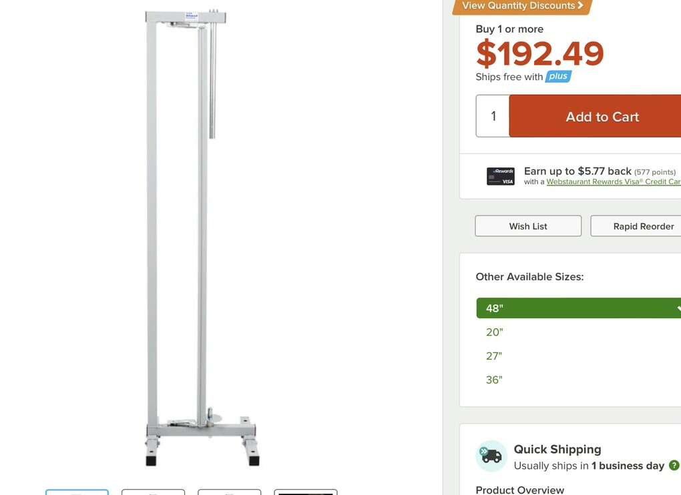Click the Webstaurant Rewards Visa card icon

click(x=500, y=175)
